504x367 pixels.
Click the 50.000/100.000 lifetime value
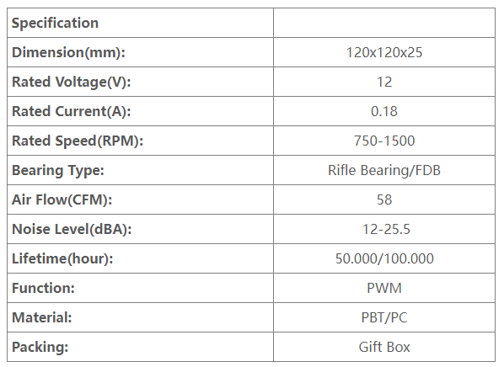[384, 258]
